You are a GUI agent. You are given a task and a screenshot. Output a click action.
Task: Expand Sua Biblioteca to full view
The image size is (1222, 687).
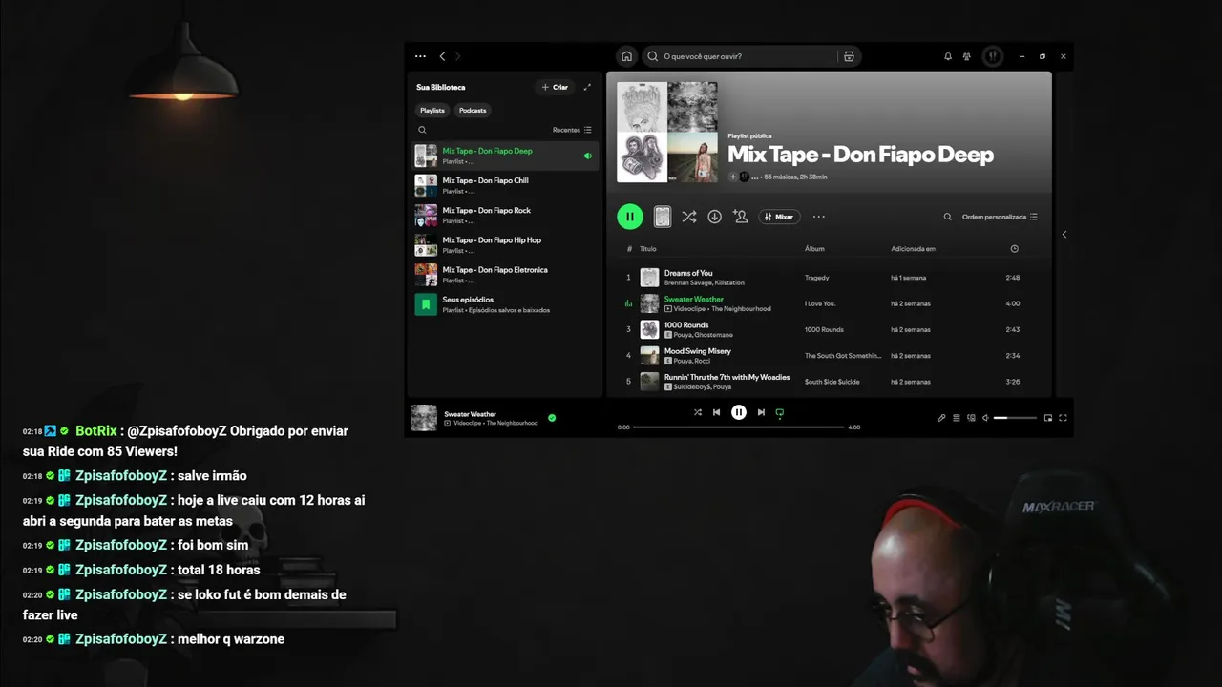pyautogui.click(x=587, y=87)
